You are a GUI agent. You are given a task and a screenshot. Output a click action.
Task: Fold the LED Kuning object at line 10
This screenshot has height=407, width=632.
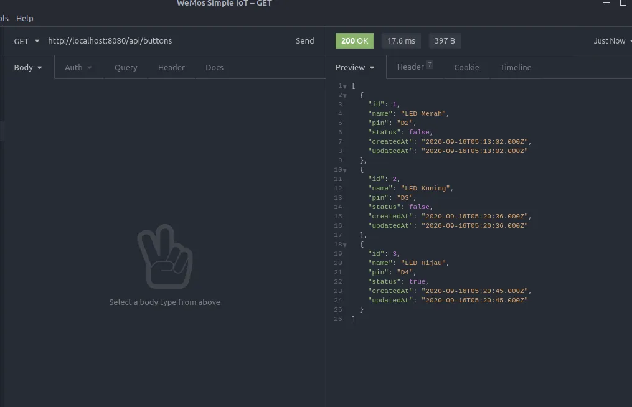pyautogui.click(x=345, y=170)
